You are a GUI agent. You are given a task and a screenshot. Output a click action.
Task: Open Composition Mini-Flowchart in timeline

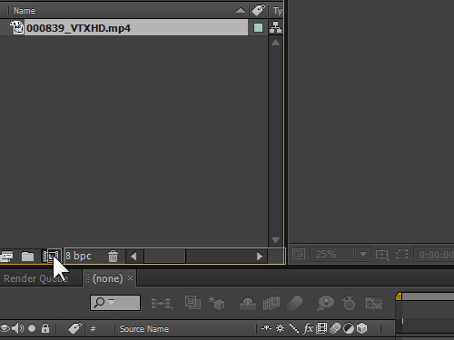(x=163, y=303)
